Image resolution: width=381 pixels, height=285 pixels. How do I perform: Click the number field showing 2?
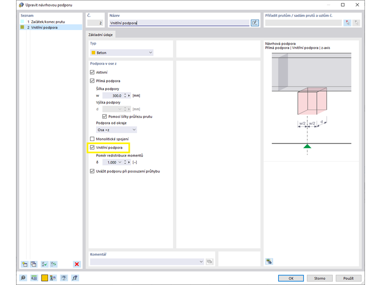(x=95, y=23)
